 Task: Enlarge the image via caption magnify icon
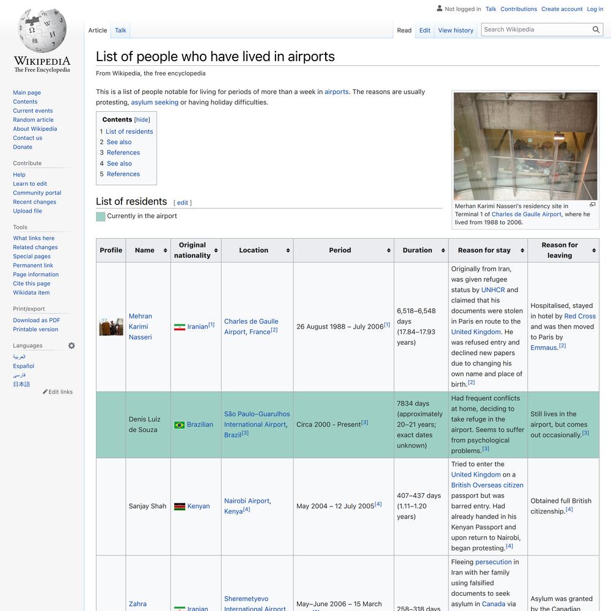592,205
